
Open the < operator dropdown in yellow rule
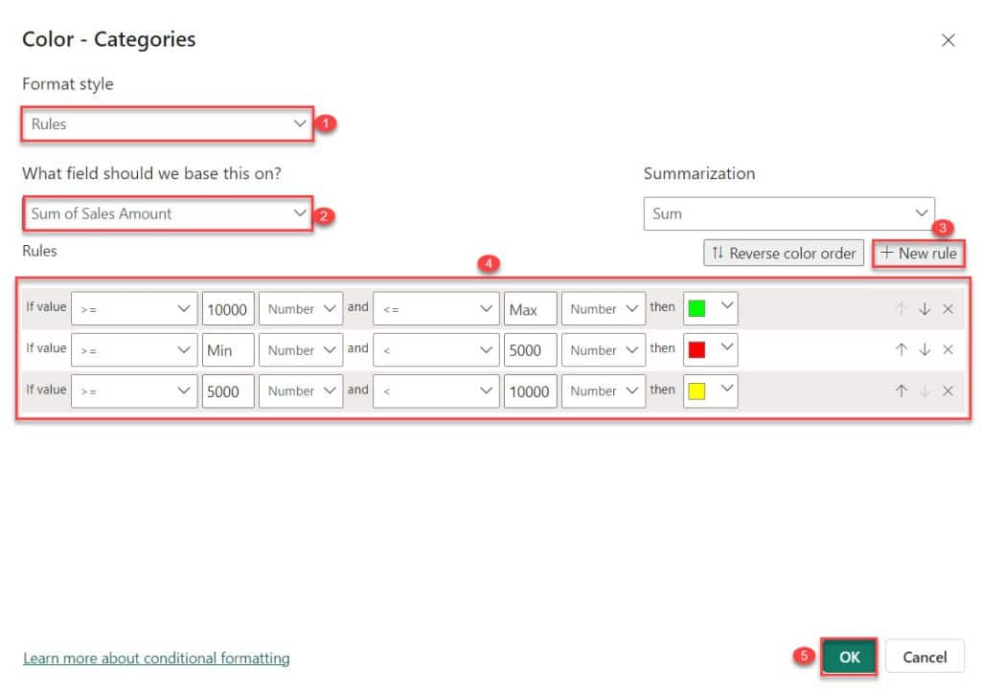point(436,391)
